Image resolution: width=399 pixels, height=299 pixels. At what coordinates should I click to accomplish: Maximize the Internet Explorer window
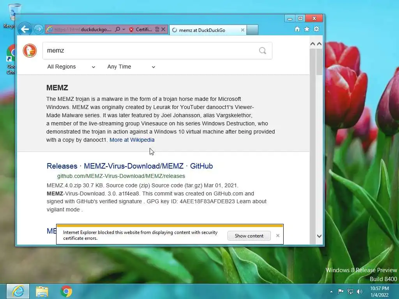[300, 18]
